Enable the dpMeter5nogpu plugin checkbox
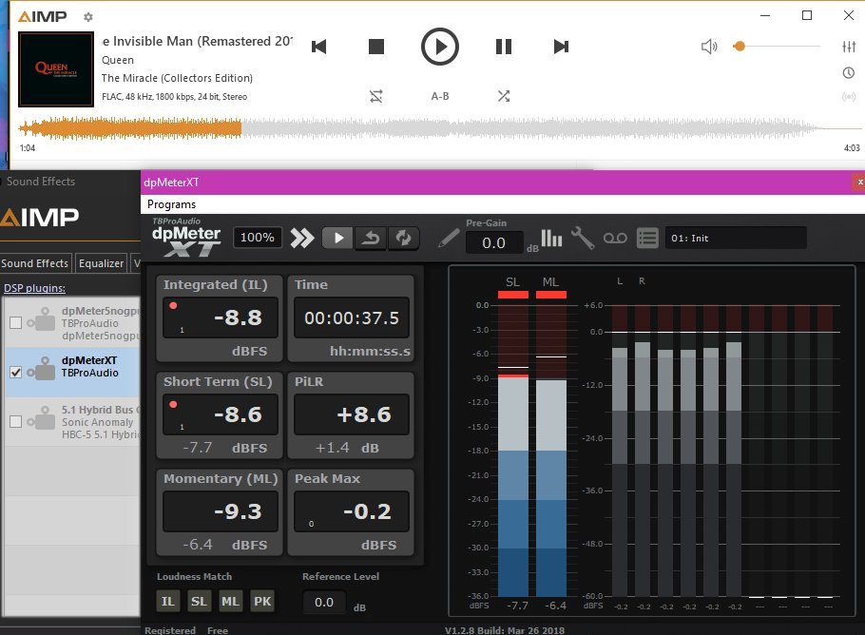Screen dimensions: 865x635 (x=16, y=323)
